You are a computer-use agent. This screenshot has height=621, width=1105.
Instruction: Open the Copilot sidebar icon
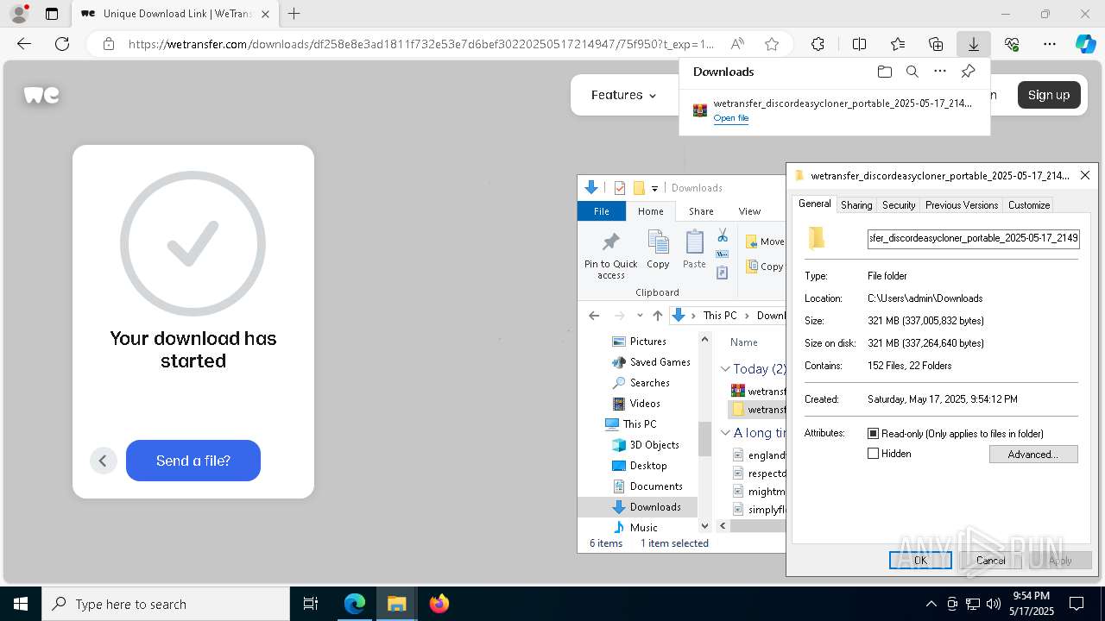[1085, 44]
